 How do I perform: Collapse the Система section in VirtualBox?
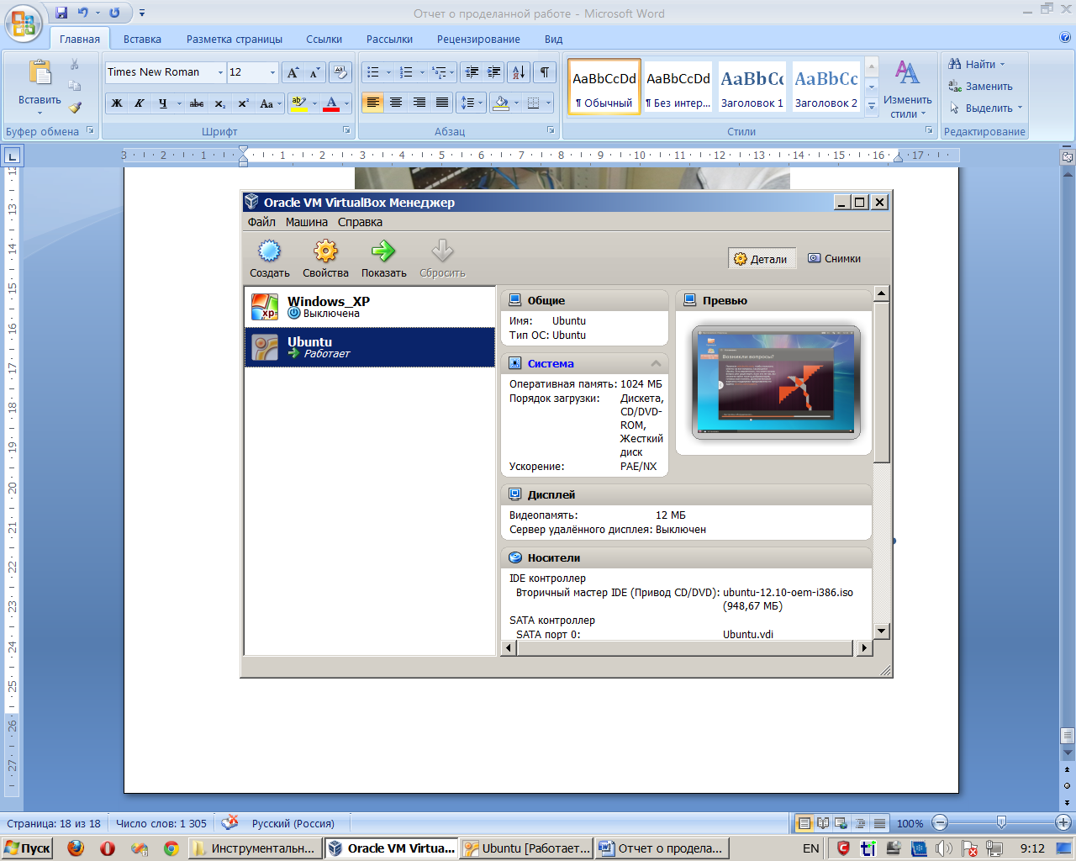point(656,364)
